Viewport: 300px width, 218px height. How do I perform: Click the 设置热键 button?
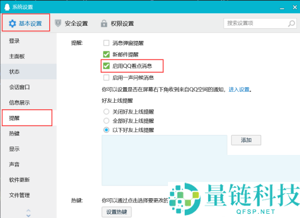(x=116, y=212)
